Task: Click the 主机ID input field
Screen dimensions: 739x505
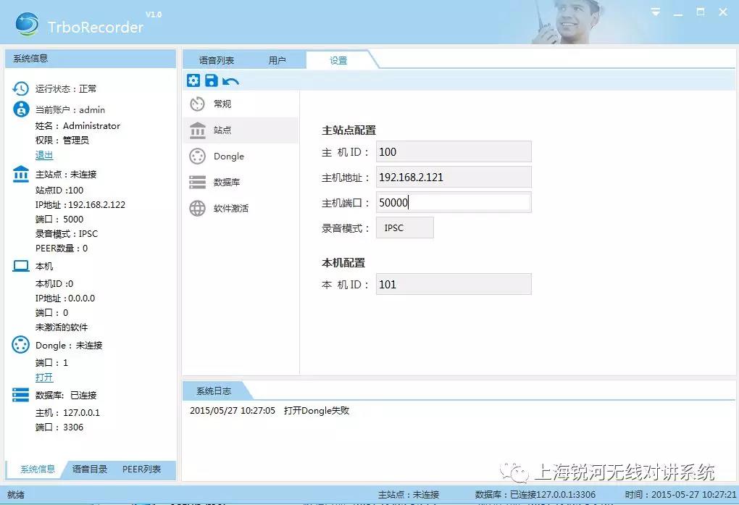Action: [454, 152]
